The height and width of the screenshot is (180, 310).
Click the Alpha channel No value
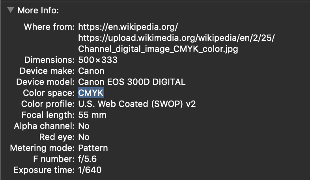tap(84, 126)
